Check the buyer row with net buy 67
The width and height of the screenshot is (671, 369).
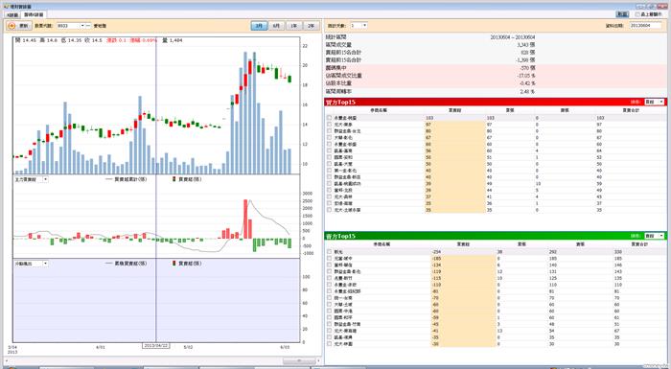pyautogui.click(x=329, y=138)
